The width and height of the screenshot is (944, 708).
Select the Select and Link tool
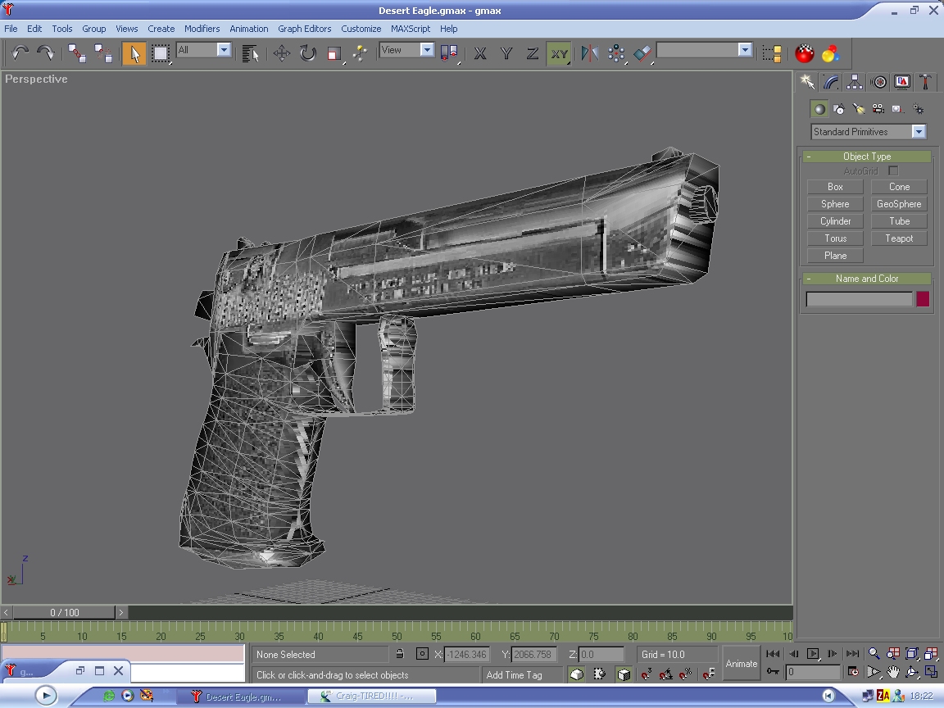point(76,53)
